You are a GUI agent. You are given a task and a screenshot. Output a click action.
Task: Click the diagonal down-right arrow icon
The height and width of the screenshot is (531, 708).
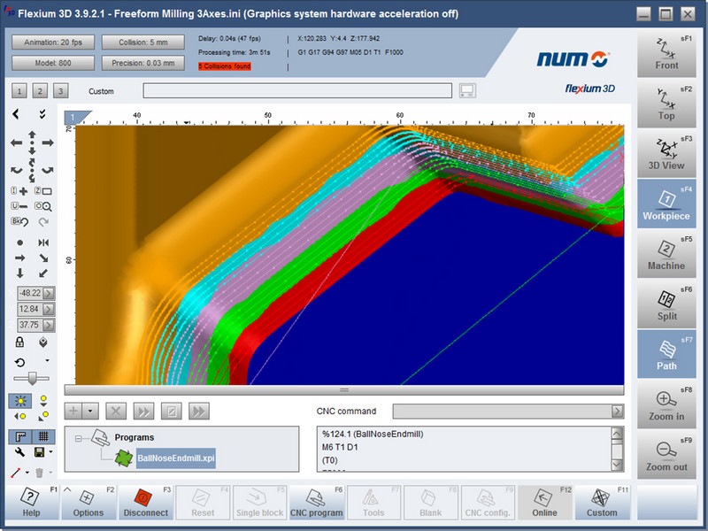point(43,258)
